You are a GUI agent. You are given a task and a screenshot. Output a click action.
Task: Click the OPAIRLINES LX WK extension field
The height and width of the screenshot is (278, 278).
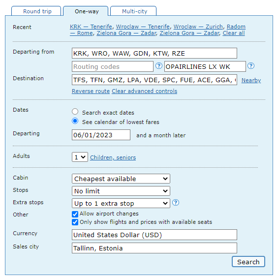[205, 66]
